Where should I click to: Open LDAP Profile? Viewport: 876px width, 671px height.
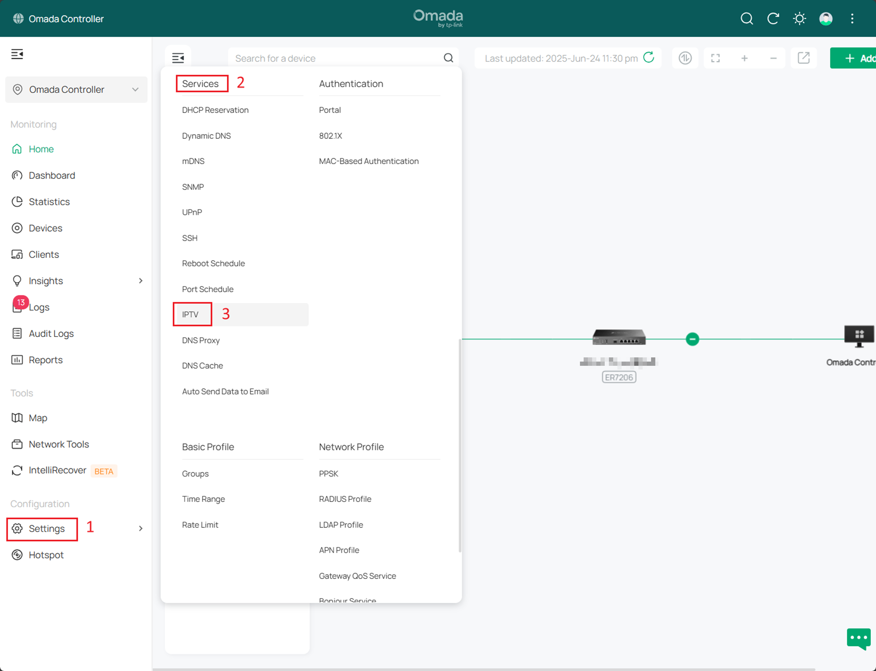(341, 525)
